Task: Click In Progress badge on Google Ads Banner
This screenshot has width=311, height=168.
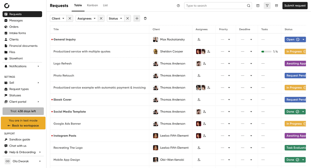Action: tap(295, 124)
